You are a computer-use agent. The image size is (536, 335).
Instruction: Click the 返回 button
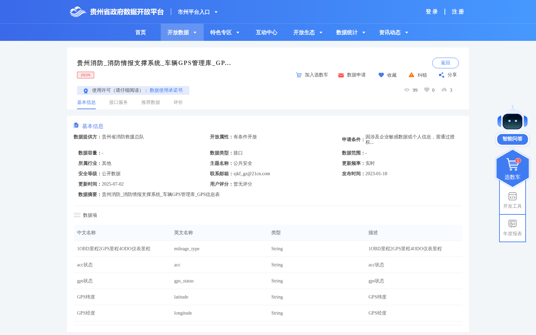coord(446,63)
